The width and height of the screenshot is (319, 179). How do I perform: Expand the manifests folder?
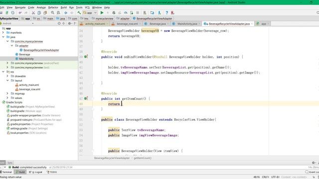click(x=3, y=32)
